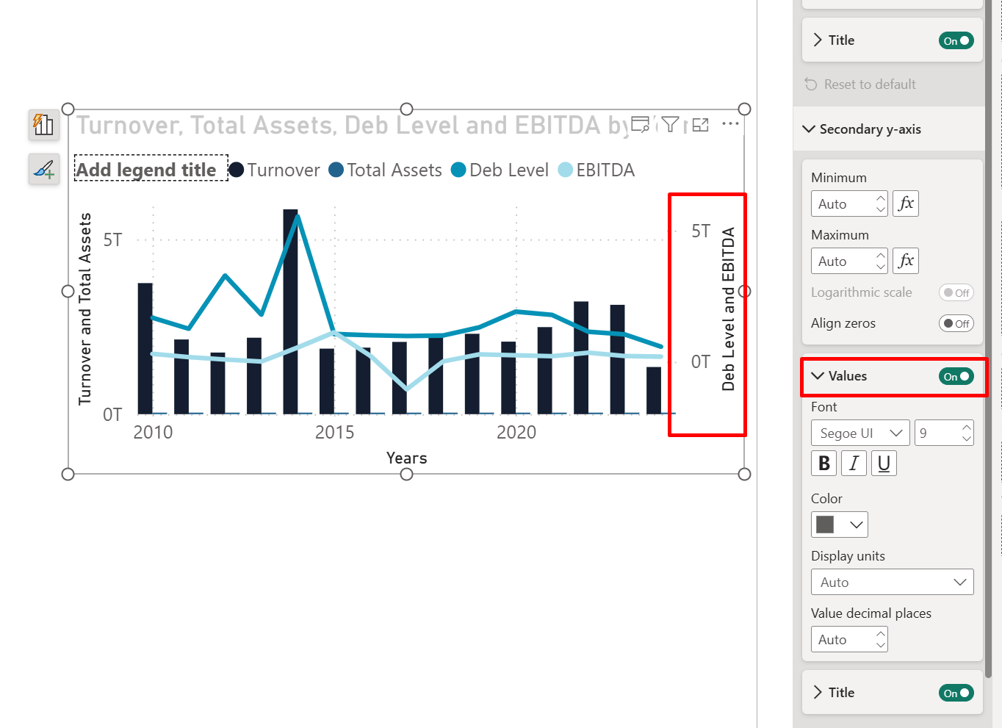Image resolution: width=1002 pixels, height=728 pixels.
Task: Click the Value decimal places field
Action: (x=849, y=639)
